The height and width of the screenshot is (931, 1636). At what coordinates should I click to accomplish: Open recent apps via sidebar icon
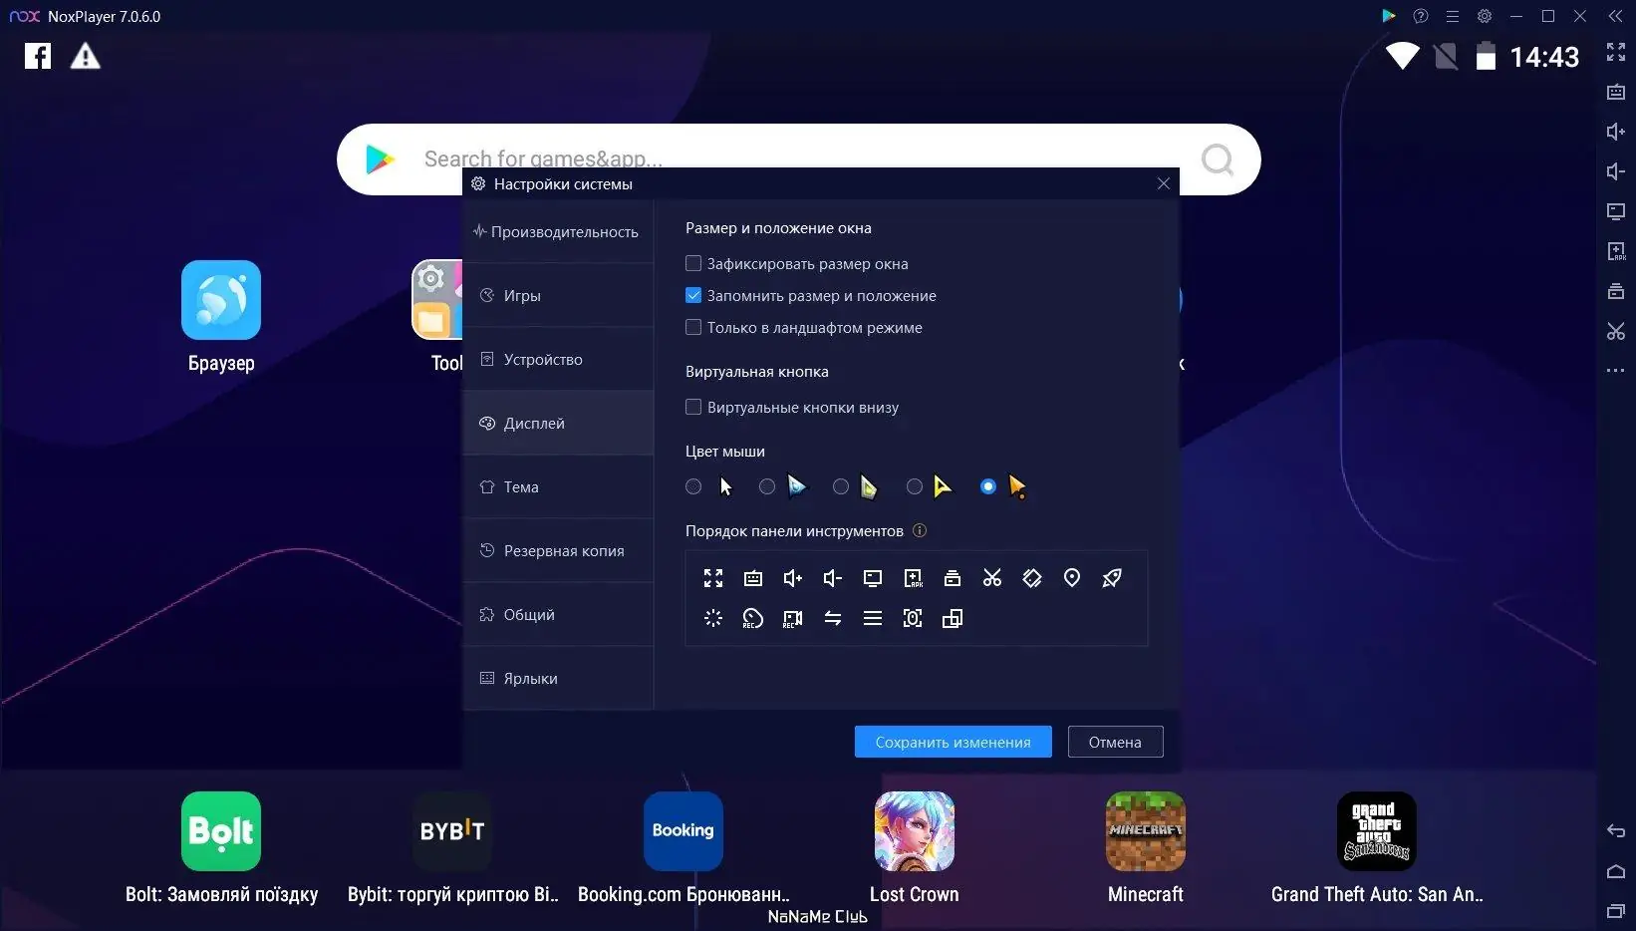1616,911
